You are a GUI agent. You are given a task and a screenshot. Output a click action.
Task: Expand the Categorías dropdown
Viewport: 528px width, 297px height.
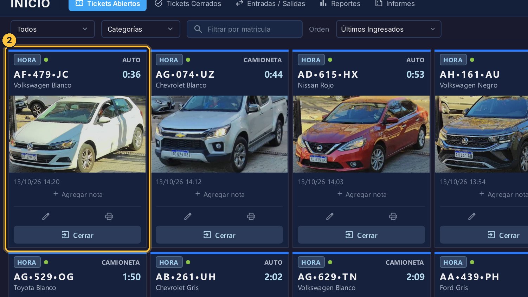(x=141, y=29)
